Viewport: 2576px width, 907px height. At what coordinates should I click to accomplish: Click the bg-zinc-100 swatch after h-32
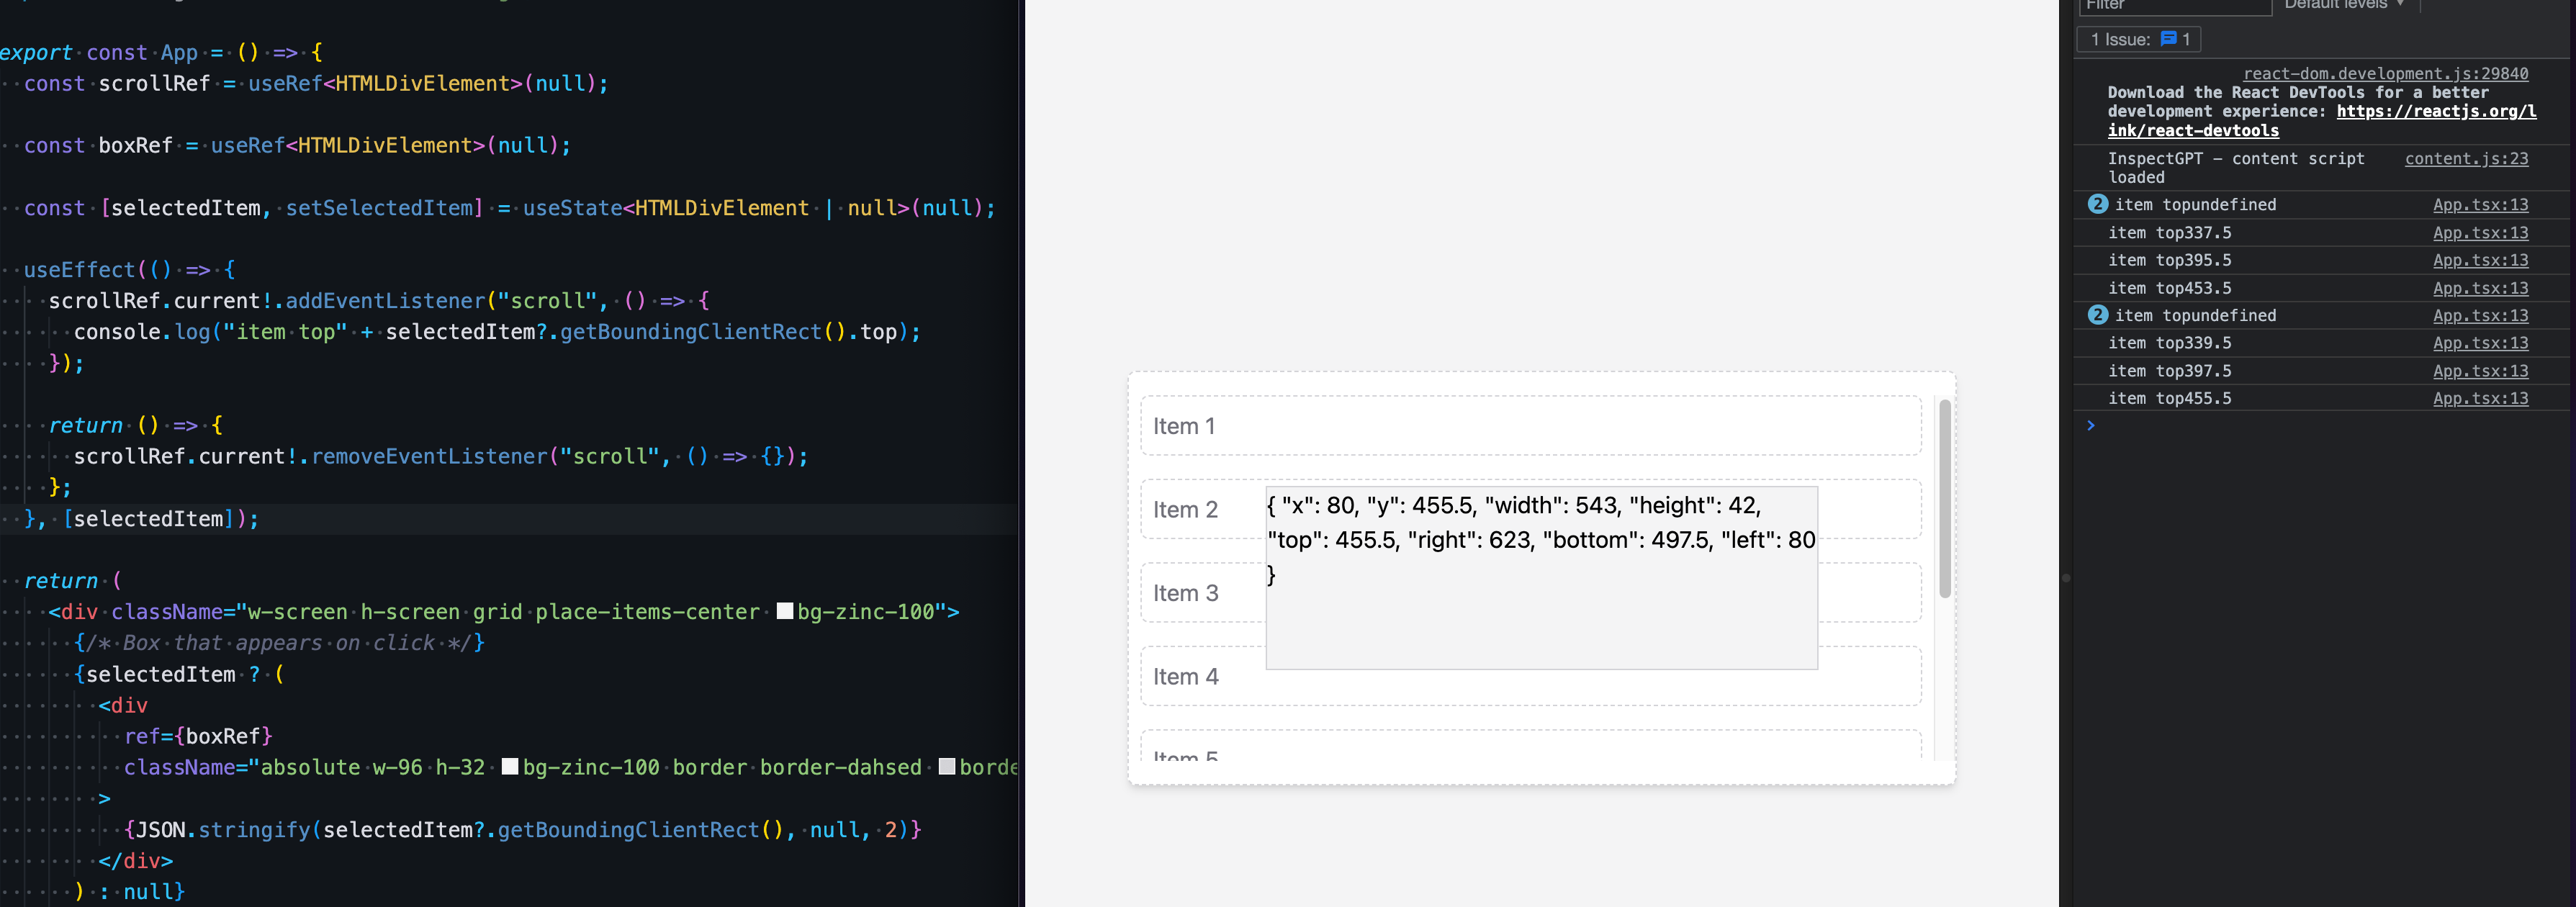pos(510,767)
